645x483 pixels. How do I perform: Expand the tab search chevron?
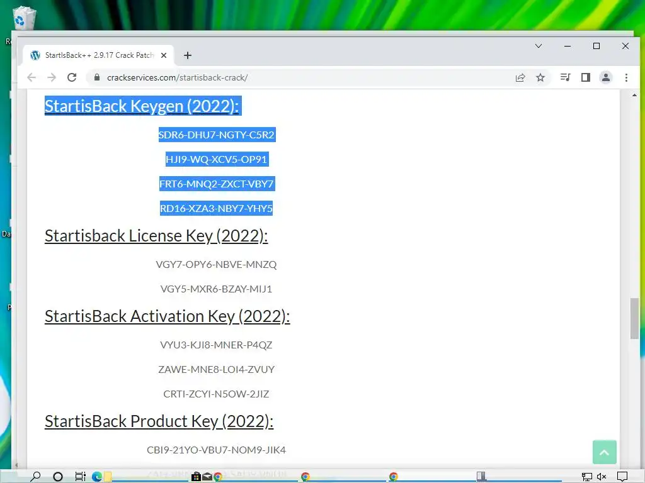pyautogui.click(x=539, y=46)
